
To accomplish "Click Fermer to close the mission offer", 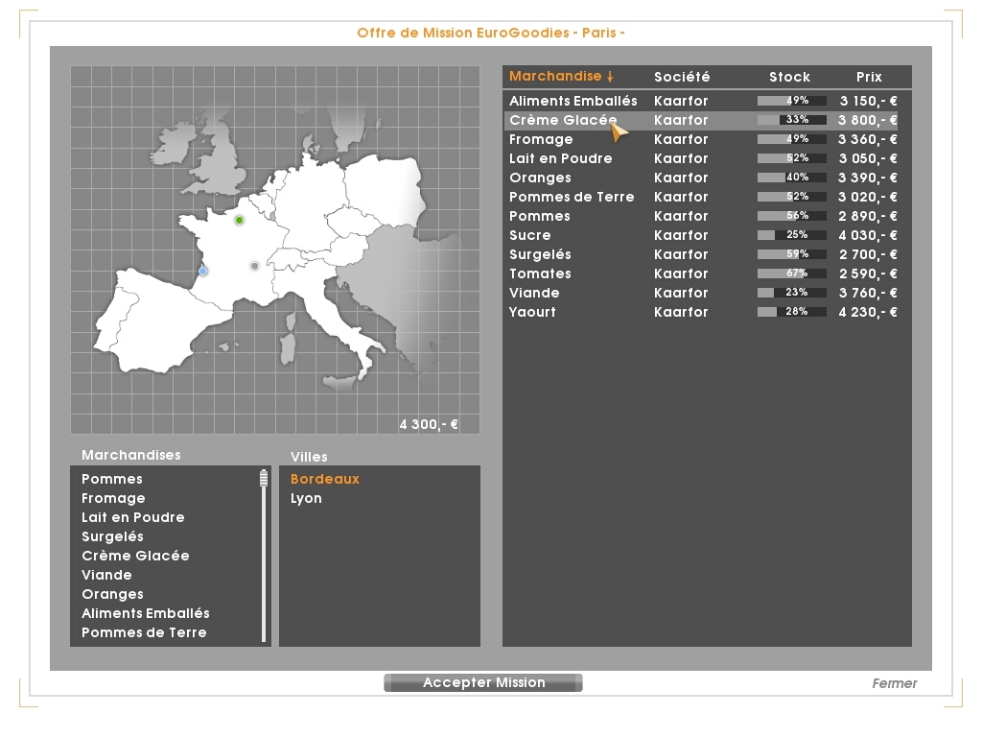I will 894,683.
